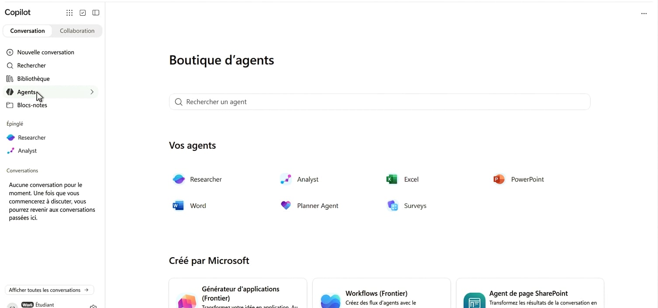Open the Générateur d'applications (Frontier) card
This screenshot has height=308, width=658.
click(x=238, y=293)
